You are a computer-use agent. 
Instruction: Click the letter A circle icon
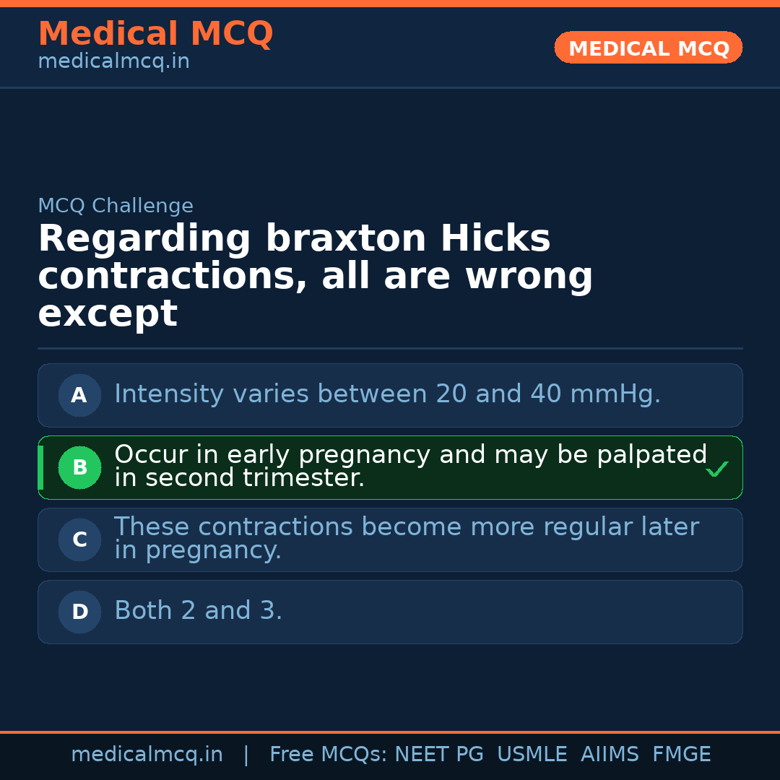79,396
